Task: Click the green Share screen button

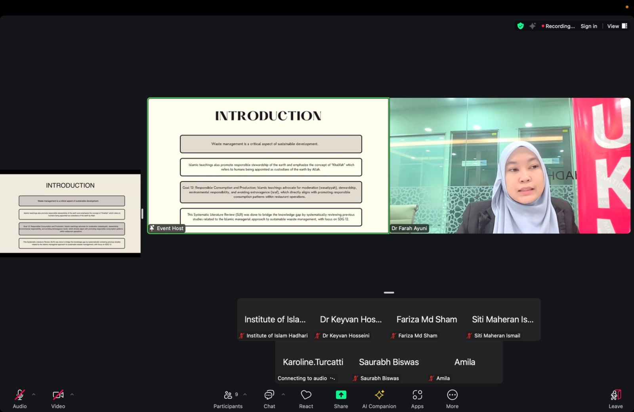Action: click(x=341, y=399)
